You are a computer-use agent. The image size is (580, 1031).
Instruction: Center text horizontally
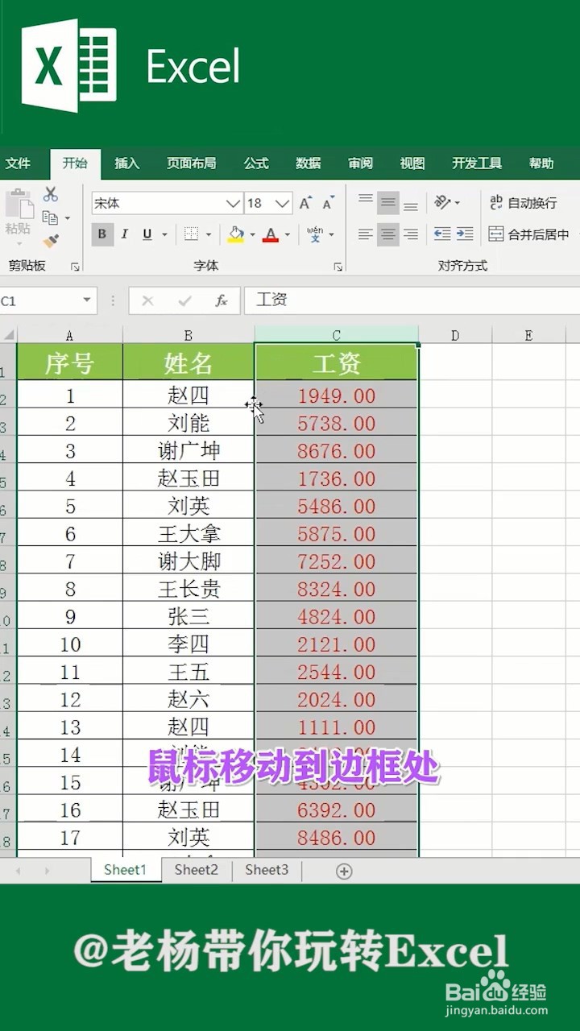[388, 234]
